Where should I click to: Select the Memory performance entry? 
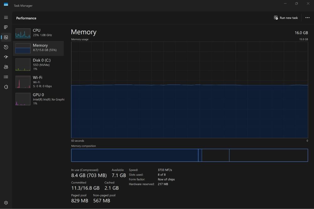38,48
